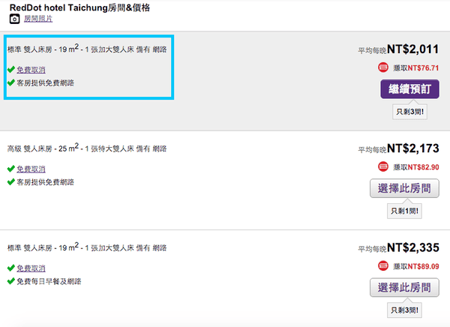Open 免費取消 link in the breakfast-included room
450x327 pixels.
pyautogui.click(x=31, y=268)
